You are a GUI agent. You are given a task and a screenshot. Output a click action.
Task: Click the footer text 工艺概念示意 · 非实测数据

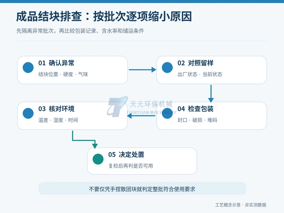tap(241, 205)
